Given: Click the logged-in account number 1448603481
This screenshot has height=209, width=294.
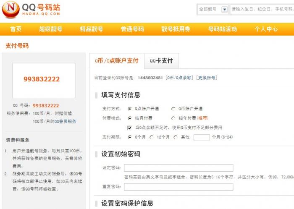Looking at the screenshot, I should tap(150, 78).
